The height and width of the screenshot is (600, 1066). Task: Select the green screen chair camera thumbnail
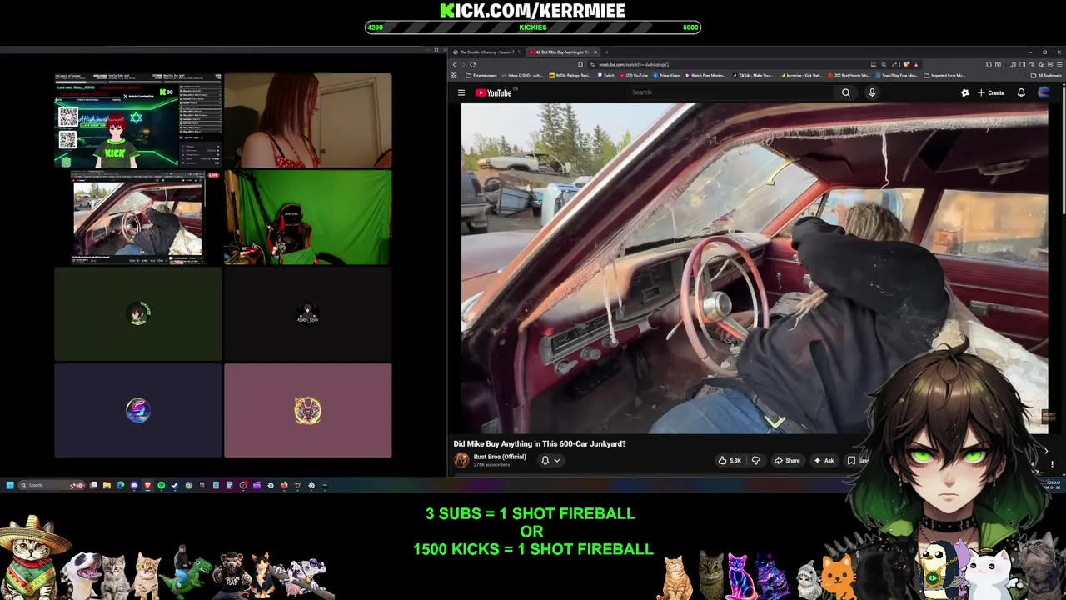pos(307,217)
